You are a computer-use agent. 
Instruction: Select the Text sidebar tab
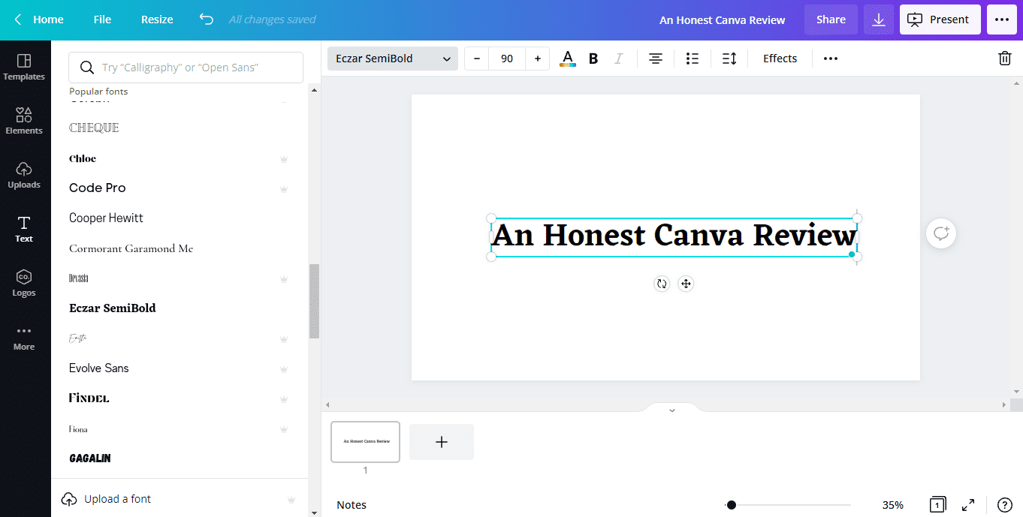coord(24,230)
